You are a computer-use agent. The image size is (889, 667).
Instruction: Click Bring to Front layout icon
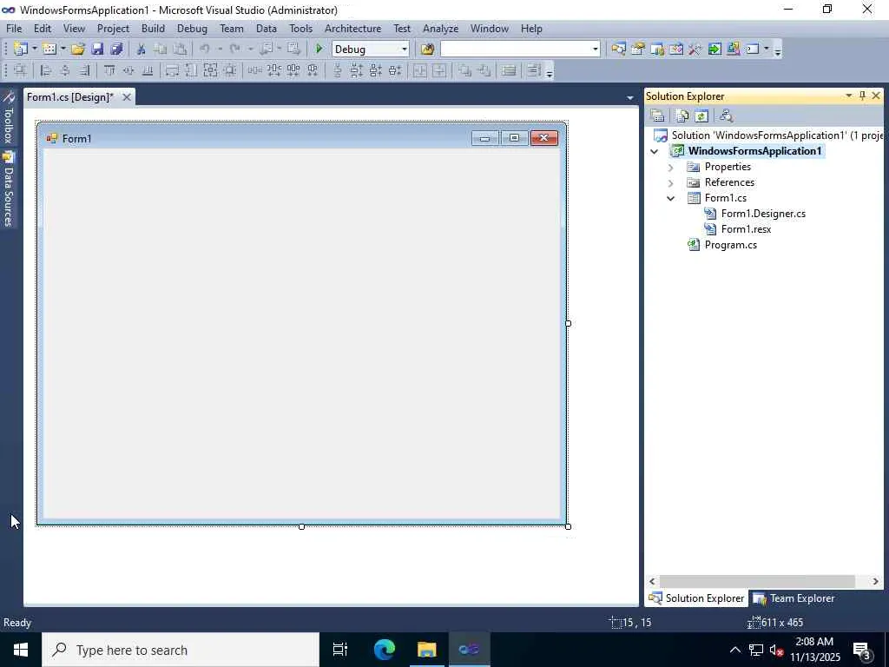(x=465, y=70)
